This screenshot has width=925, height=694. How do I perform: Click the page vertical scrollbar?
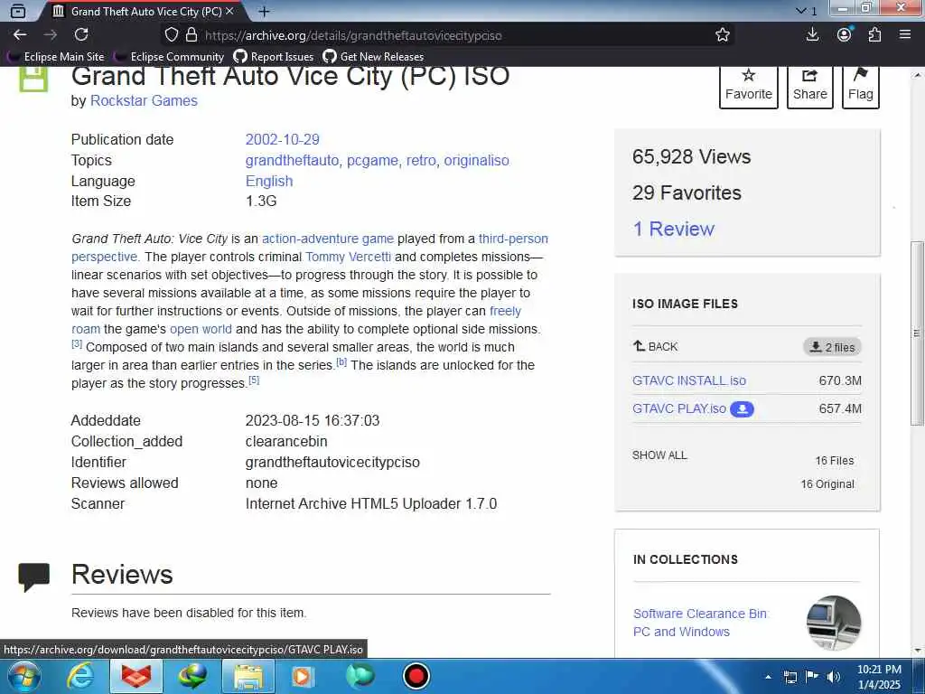917,334
